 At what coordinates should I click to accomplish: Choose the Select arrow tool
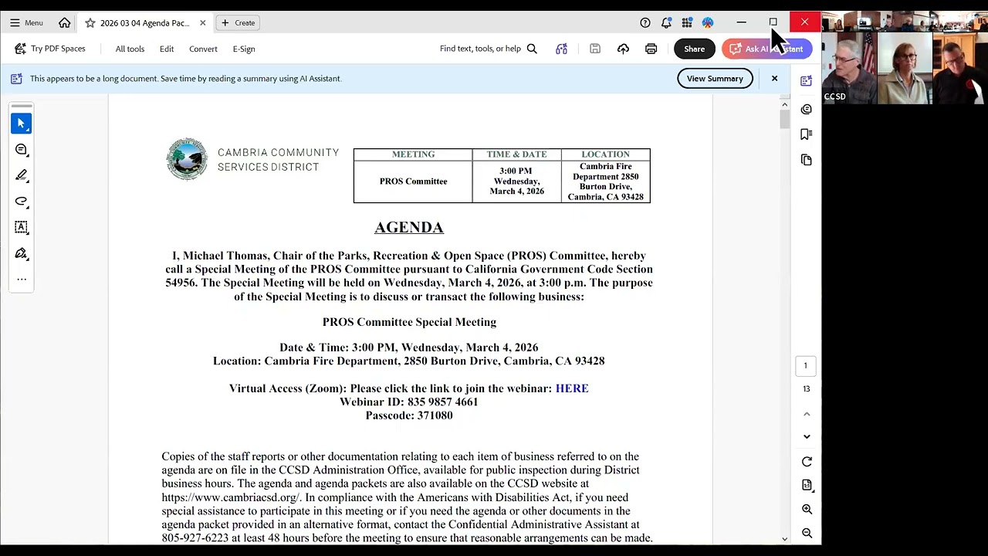tap(21, 124)
